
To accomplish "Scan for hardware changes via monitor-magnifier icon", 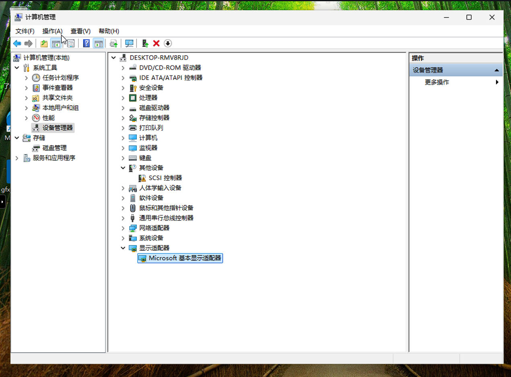I will pyautogui.click(x=129, y=43).
